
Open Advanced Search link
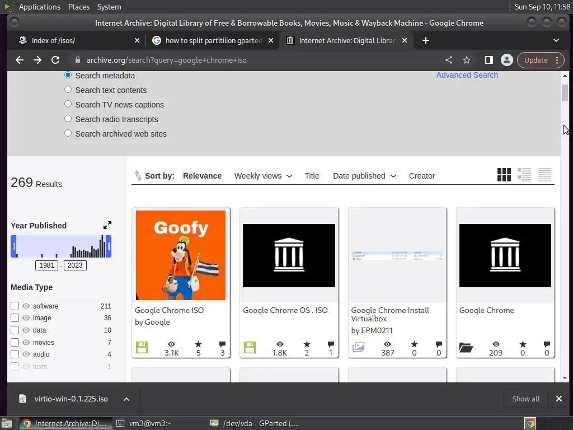point(467,75)
